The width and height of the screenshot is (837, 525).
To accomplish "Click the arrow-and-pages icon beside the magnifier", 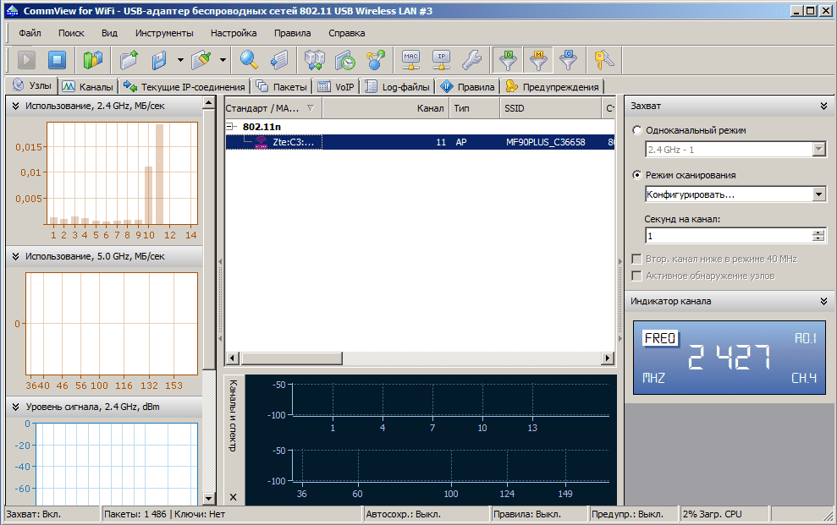I will [x=279, y=60].
